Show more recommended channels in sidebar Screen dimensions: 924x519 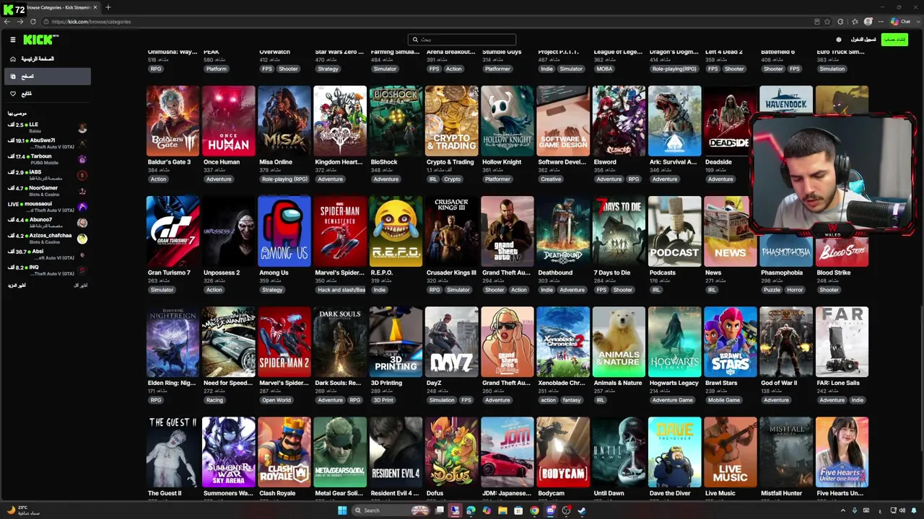point(16,285)
